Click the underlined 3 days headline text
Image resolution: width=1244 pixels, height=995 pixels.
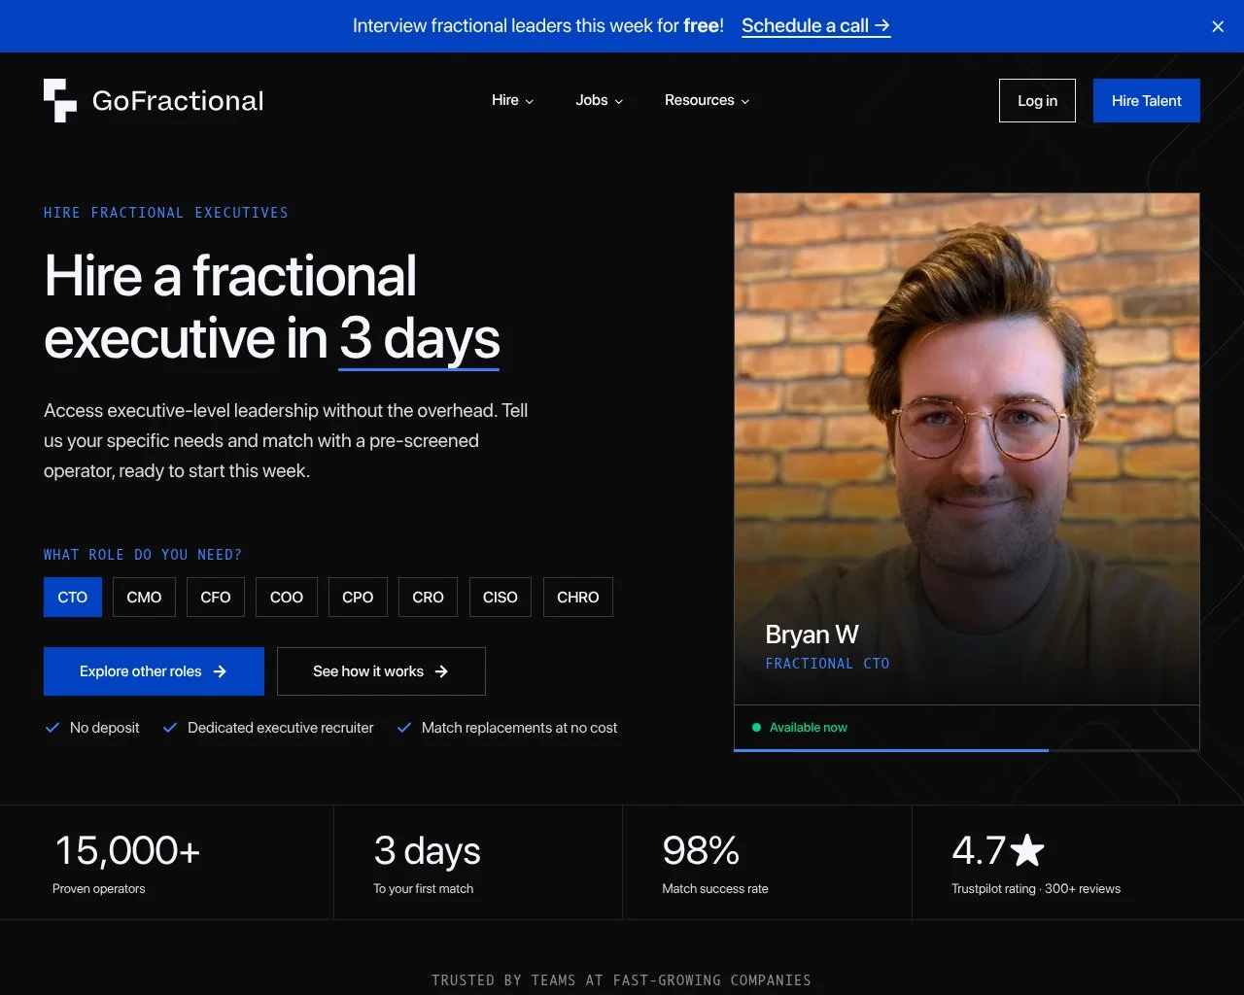[419, 339]
